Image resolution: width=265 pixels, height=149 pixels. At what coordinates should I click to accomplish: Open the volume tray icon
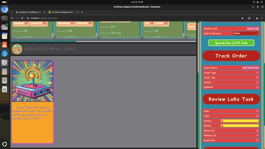pyautogui.click(x=257, y=2)
